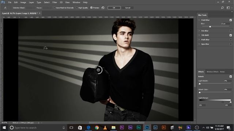Switch to Photoshop taskbar icon
This screenshot has width=234, height=131.
[147, 127]
